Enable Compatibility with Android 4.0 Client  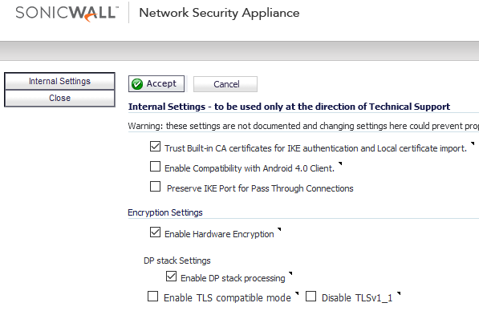pos(155,167)
